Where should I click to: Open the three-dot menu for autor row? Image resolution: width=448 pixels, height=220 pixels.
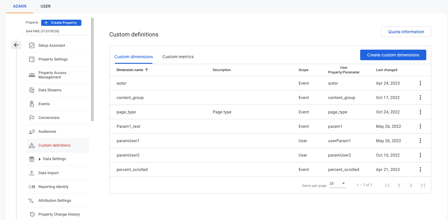point(420,83)
